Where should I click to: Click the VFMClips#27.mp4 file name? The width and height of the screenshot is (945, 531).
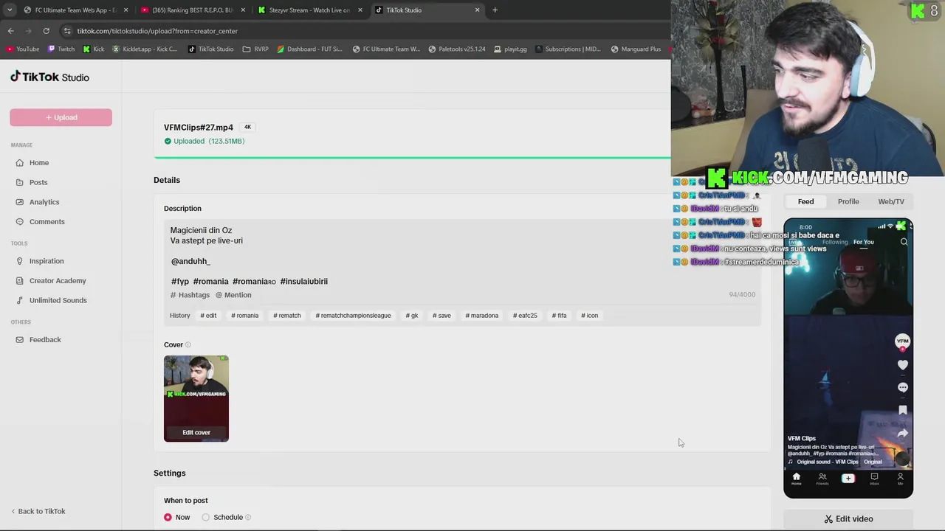pos(199,128)
